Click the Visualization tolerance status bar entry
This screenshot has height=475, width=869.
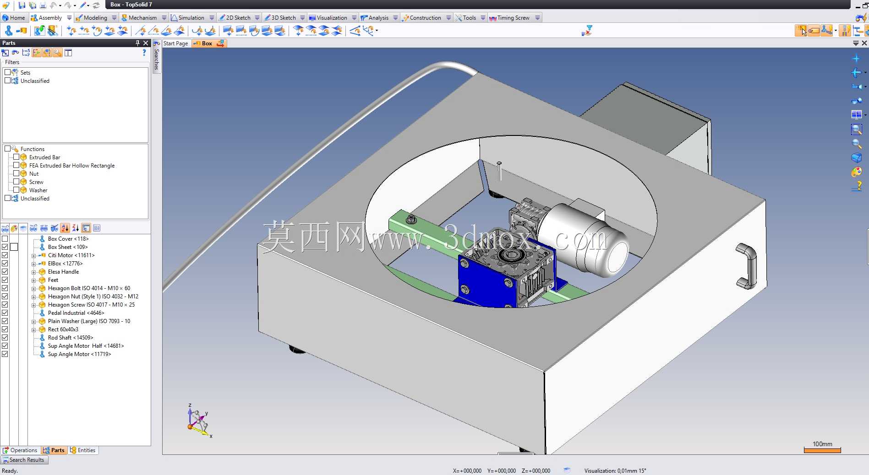tap(615, 470)
